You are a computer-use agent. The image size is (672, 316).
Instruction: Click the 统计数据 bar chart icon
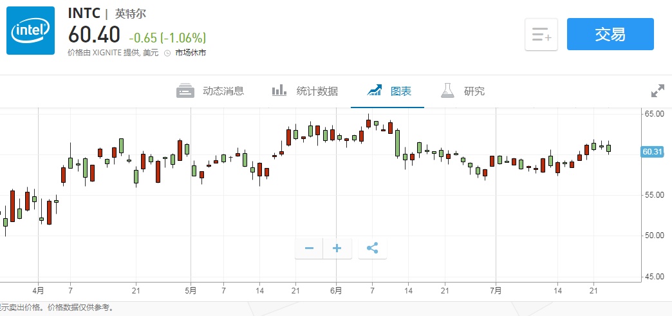[279, 91]
